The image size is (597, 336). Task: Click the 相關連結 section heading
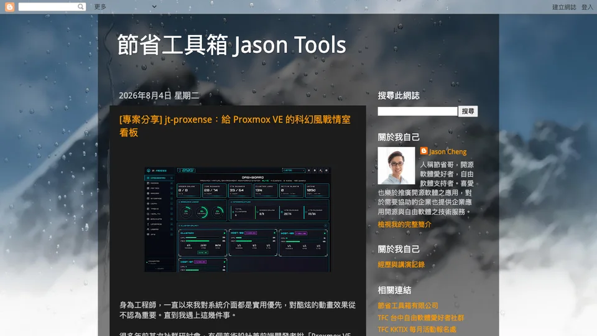click(394, 291)
